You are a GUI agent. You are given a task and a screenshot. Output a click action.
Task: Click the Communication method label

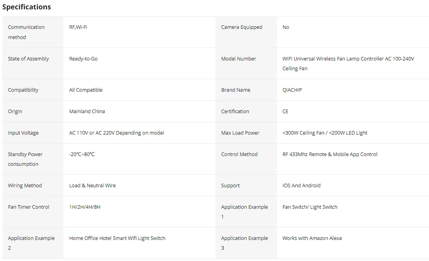point(26,32)
